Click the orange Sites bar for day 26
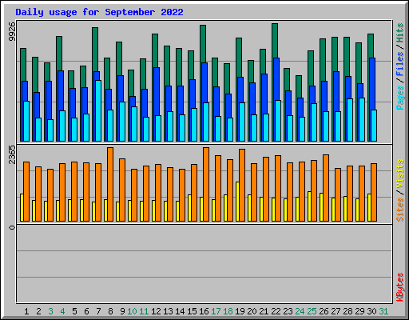 326,188
